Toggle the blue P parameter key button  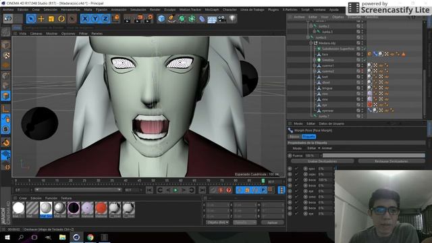[x=263, y=190]
